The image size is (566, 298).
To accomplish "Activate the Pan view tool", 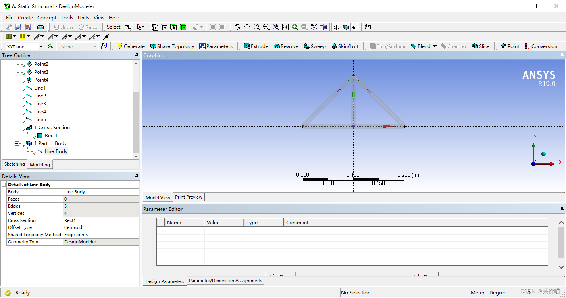I will tap(247, 27).
